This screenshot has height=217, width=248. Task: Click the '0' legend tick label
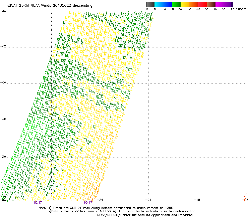147,9
